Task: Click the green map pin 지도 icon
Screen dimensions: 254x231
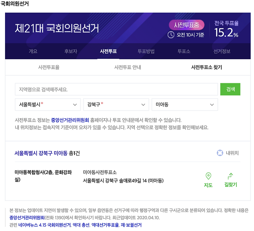Action: 208,176
